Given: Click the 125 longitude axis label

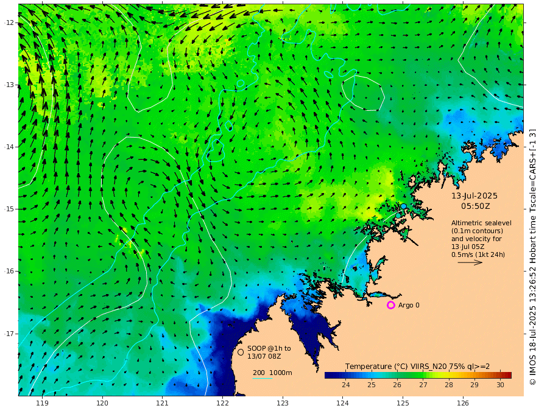Looking at the screenshot, I should pos(403,403).
